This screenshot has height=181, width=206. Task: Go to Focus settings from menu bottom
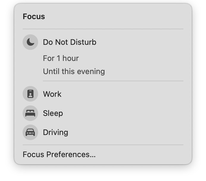pos(59,154)
